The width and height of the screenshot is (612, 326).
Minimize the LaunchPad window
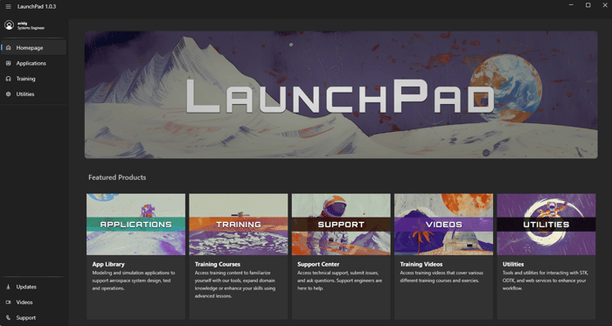coord(571,5)
